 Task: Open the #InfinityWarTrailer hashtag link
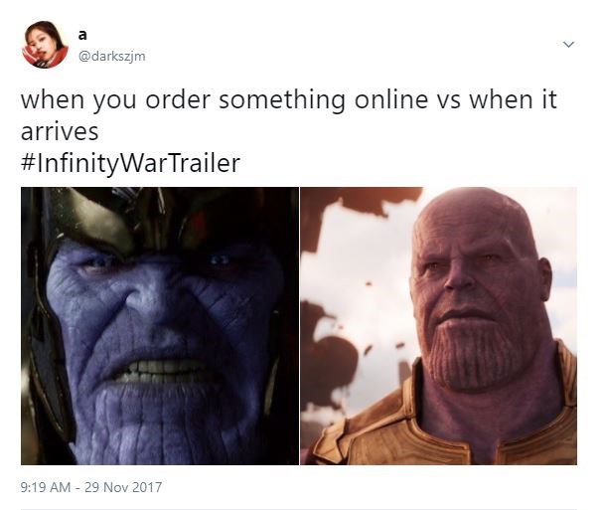tap(130, 163)
